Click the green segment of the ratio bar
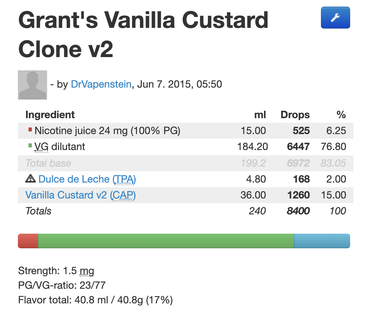Viewport: 376px width, 310px height. pos(166,241)
